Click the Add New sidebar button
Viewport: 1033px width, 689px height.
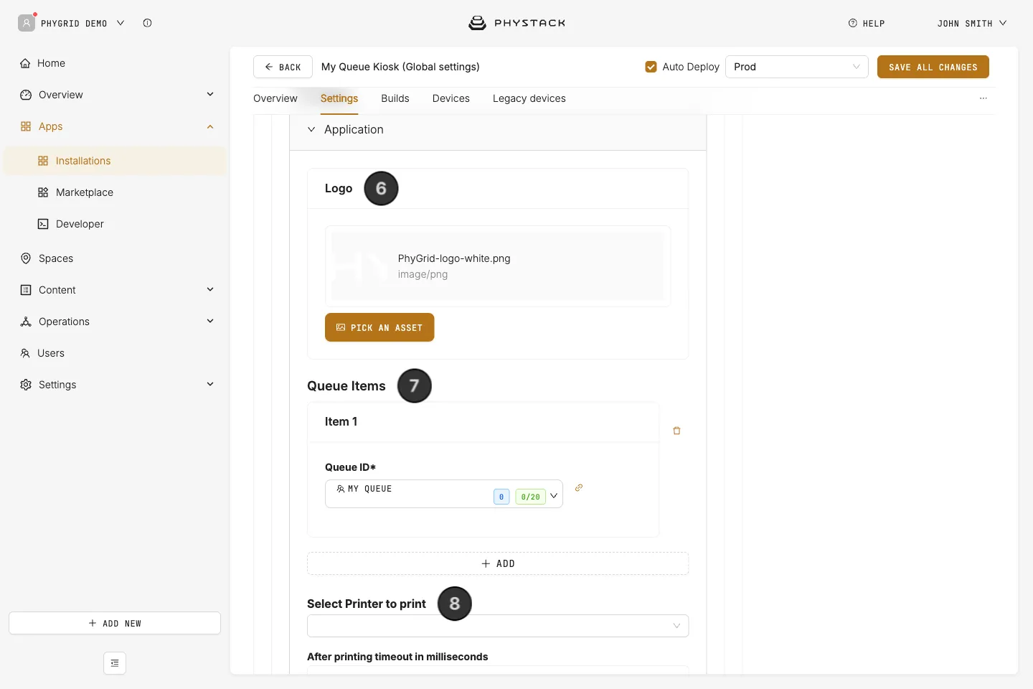click(115, 623)
